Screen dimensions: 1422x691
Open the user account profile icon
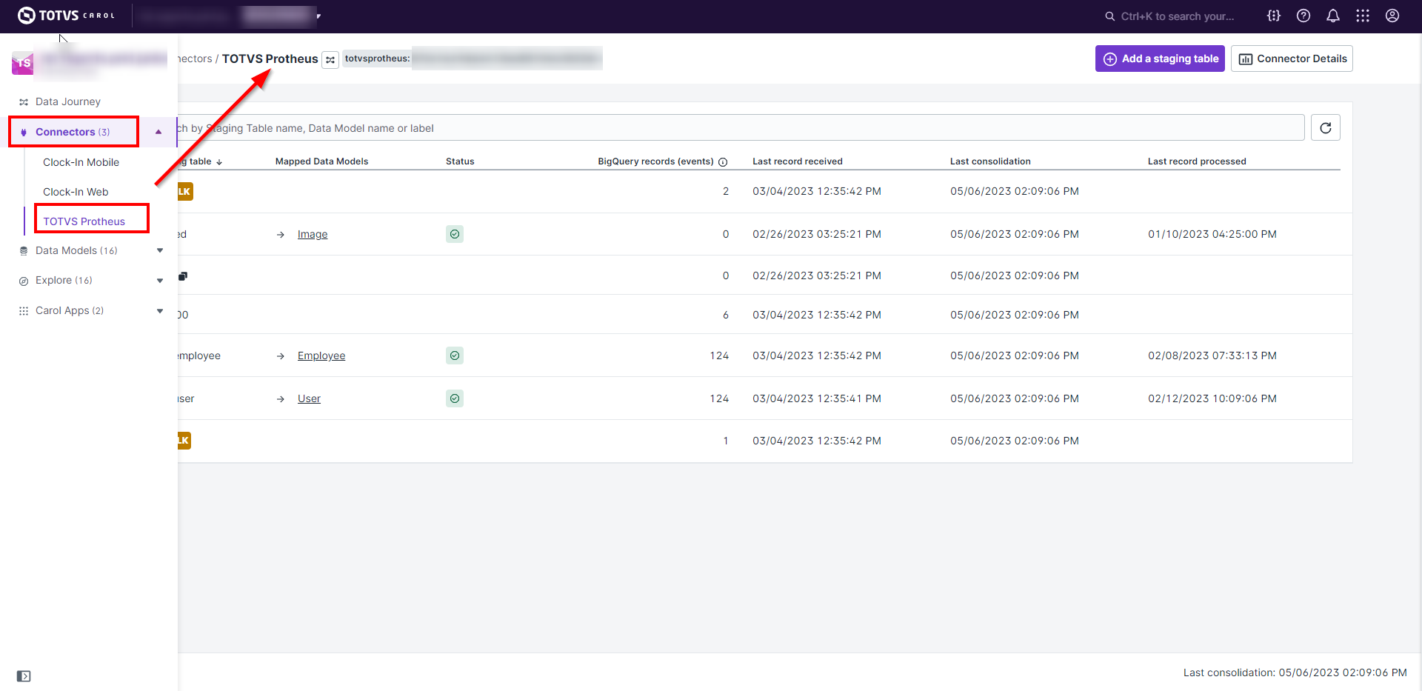(x=1392, y=16)
